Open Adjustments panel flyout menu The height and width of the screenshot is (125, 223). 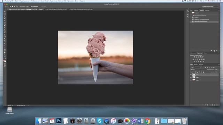(x=219, y=53)
